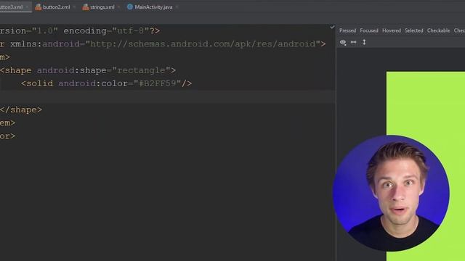The height and width of the screenshot is (261, 465).
Task: Click the android:color attribute name
Action: point(93,83)
